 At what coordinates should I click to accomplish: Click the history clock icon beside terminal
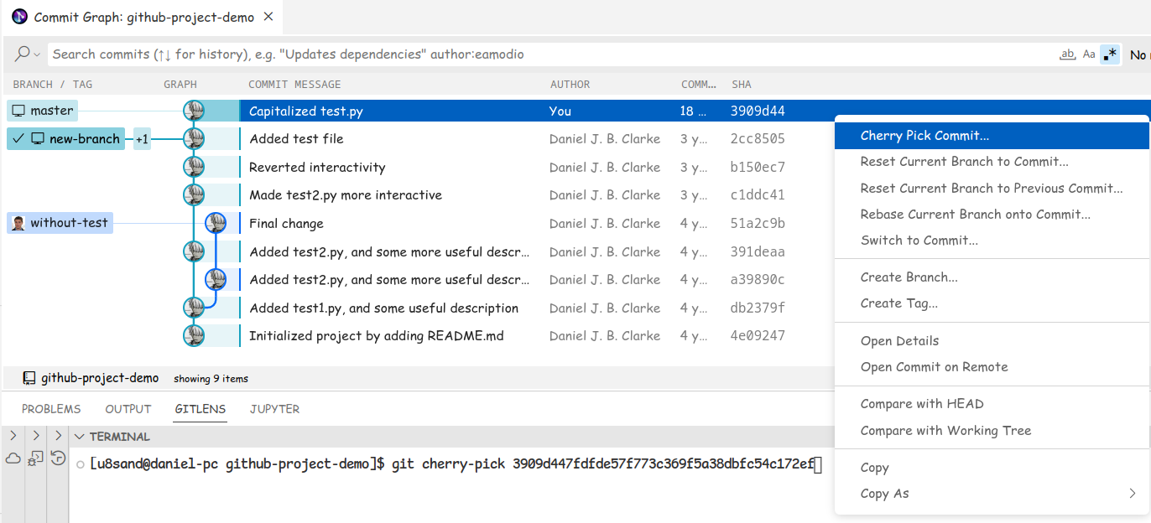tap(58, 458)
